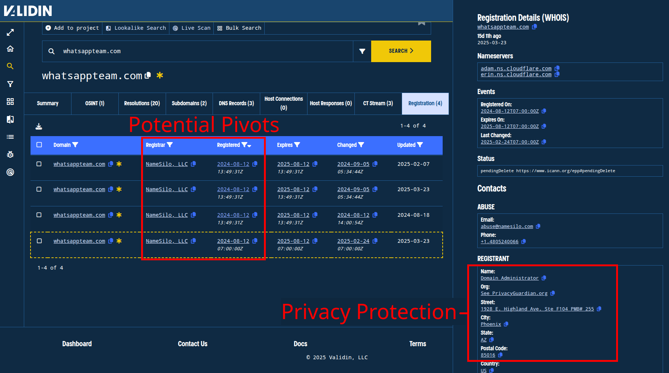The width and height of the screenshot is (669, 373).
Task: Click the expand fullscreen arrows icon in sidebar
Action: coord(10,33)
